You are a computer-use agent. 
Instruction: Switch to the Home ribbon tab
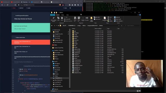(x=58, y=15)
